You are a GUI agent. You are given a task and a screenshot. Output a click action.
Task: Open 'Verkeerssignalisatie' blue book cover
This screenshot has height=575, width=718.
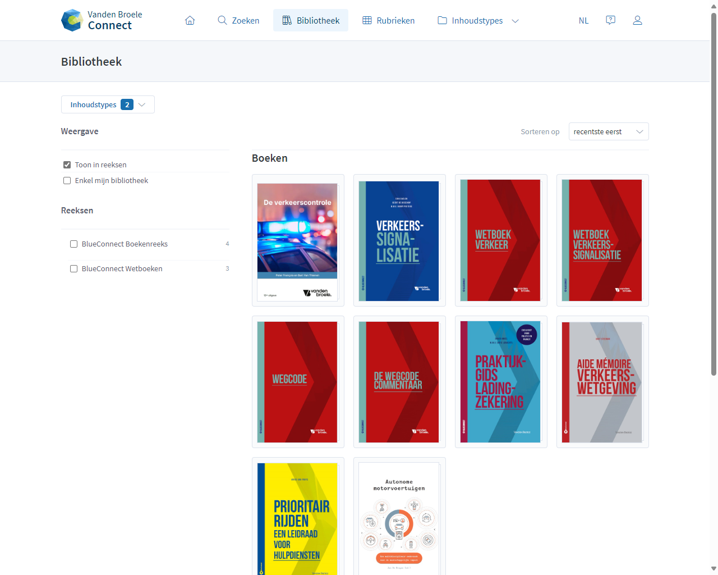coord(399,240)
